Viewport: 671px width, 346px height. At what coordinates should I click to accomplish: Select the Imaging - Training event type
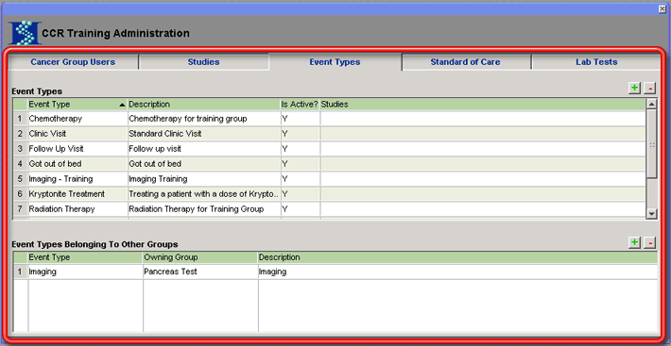[77, 179]
